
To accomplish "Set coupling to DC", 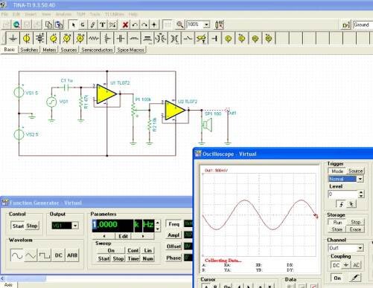I will click(x=336, y=265).
